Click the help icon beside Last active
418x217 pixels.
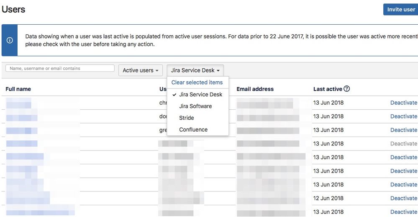coord(346,89)
